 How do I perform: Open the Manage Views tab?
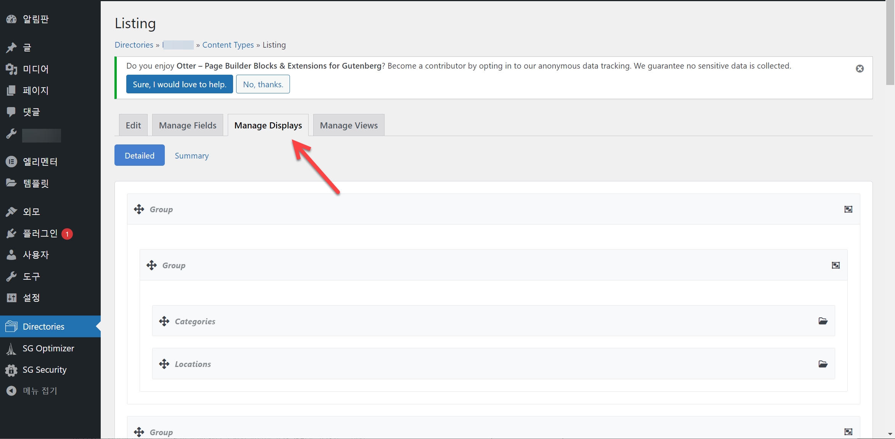348,125
